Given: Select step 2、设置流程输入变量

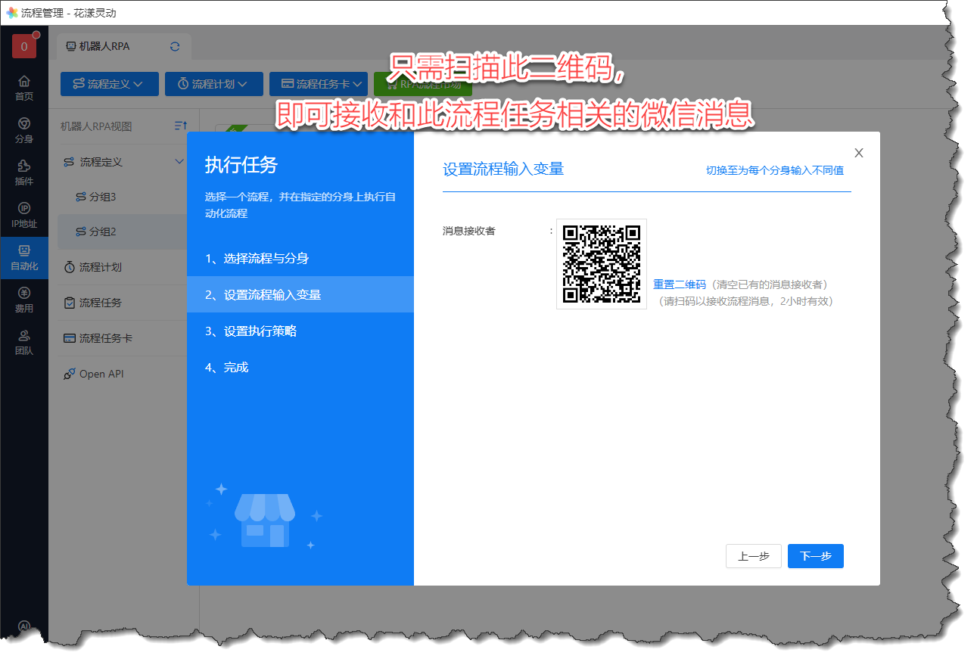Looking at the screenshot, I should pos(300,294).
